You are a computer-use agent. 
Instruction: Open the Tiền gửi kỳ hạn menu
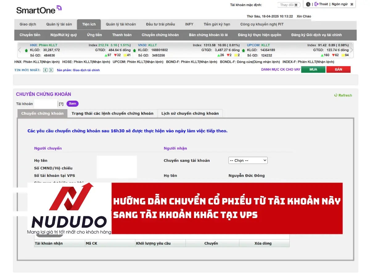click(217, 24)
